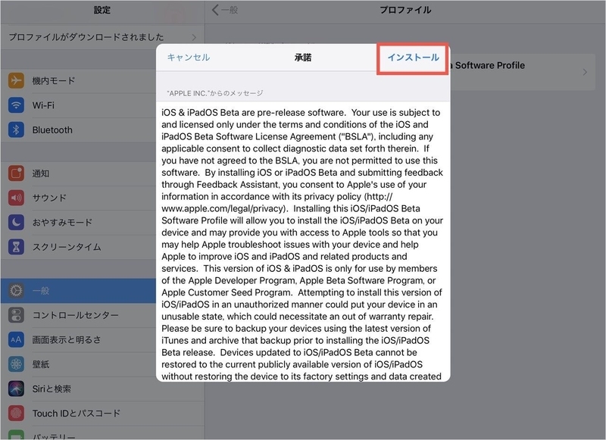The height and width of the screenshot is (440, 606).
Task: Go back to 一般 via the back chevron
Action: (x=224, y=10)
